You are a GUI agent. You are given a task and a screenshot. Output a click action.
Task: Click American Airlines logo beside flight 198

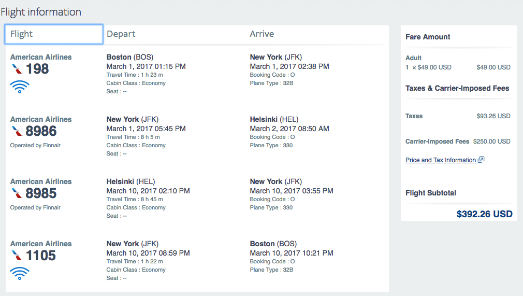(17, 69)
